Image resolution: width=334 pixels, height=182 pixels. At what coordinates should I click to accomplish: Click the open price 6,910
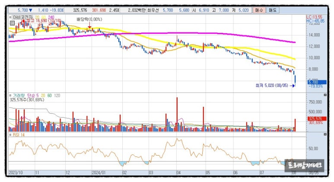coord(204,10)
